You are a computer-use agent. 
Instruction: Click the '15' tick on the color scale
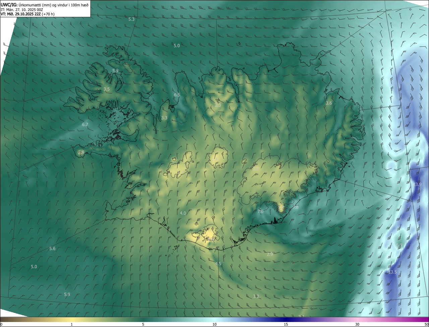click(x=286, y=325)
